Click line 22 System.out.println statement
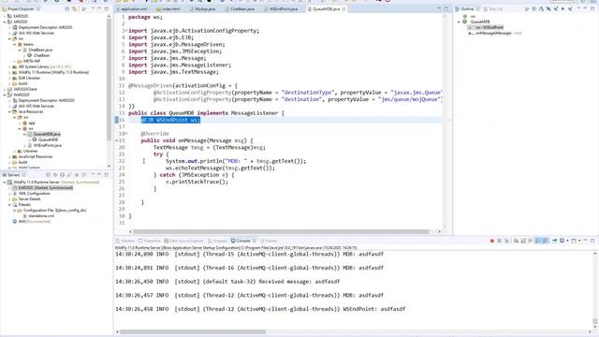The height and width of the screenshot is (337, 599). tap(236, 161)
